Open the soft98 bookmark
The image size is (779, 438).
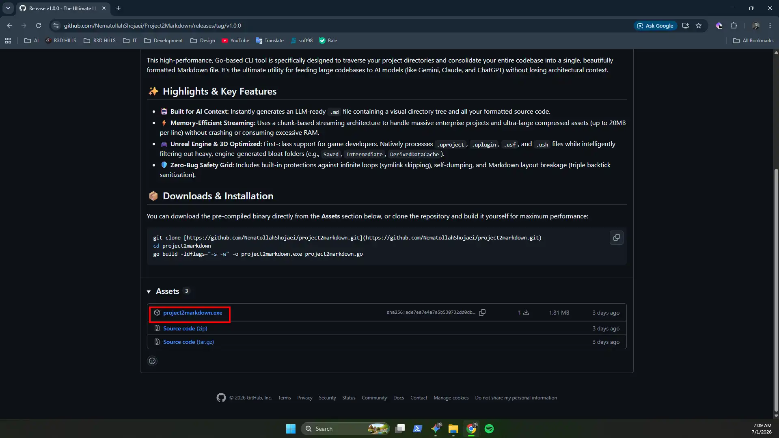[x=302, y=41]
